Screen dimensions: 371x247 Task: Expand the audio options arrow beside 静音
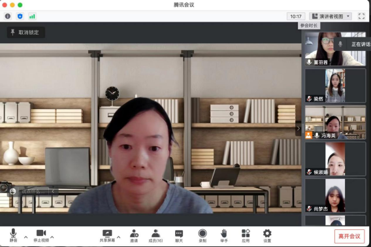(25, 237)
